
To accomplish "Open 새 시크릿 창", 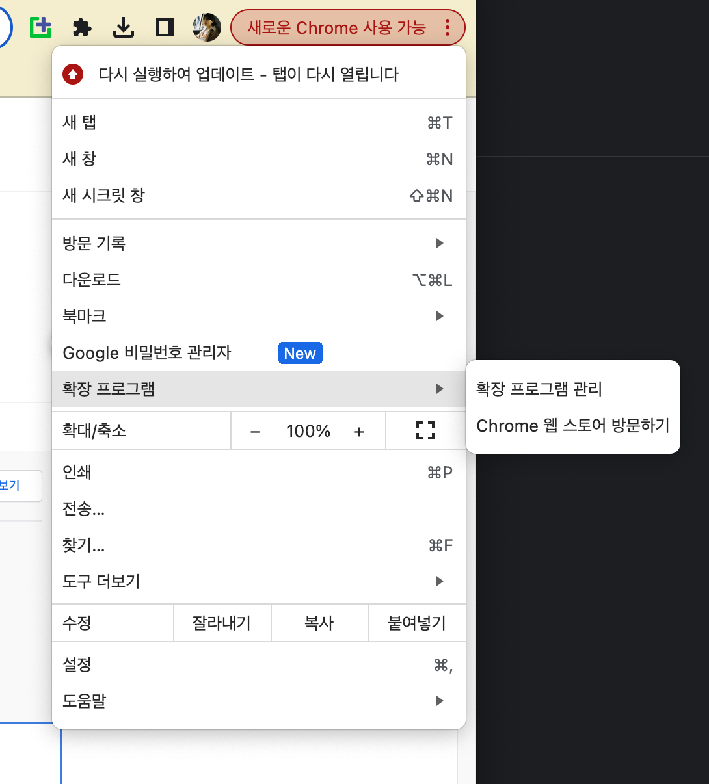I will [x=259, y=196].
